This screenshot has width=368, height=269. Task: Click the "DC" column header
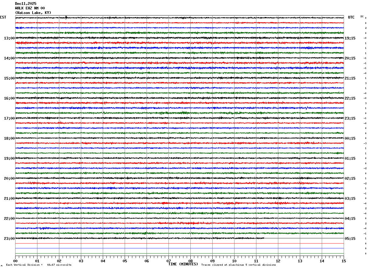point(362,16)
